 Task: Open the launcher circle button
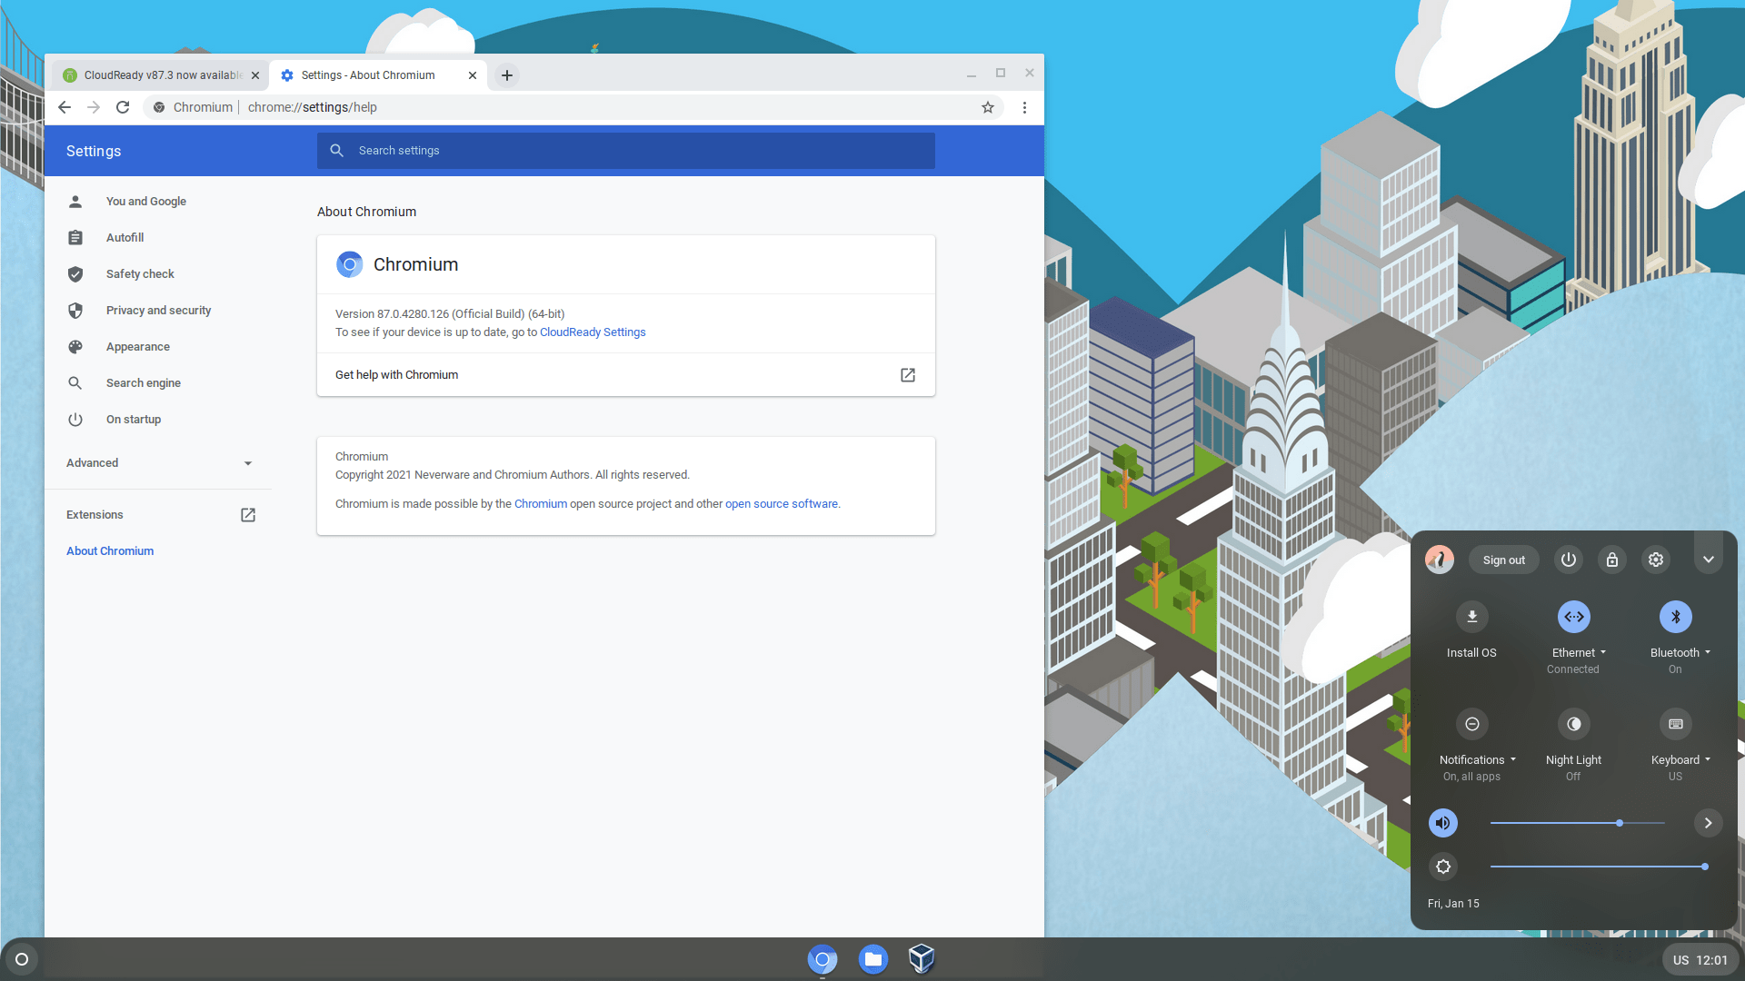click(x=22, y=959)
